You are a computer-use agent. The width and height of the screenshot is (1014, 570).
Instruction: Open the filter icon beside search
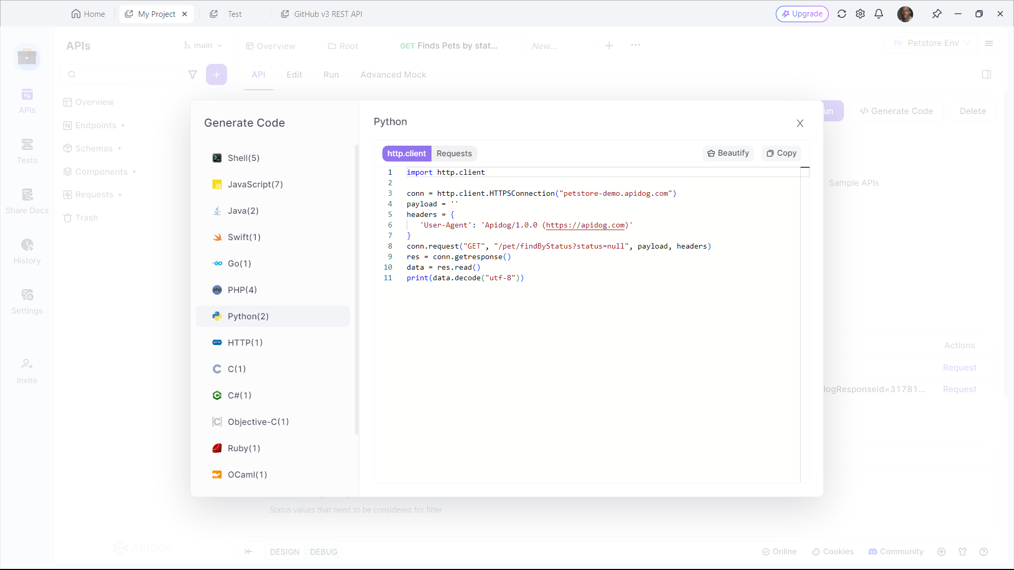(x=193, y=74)
